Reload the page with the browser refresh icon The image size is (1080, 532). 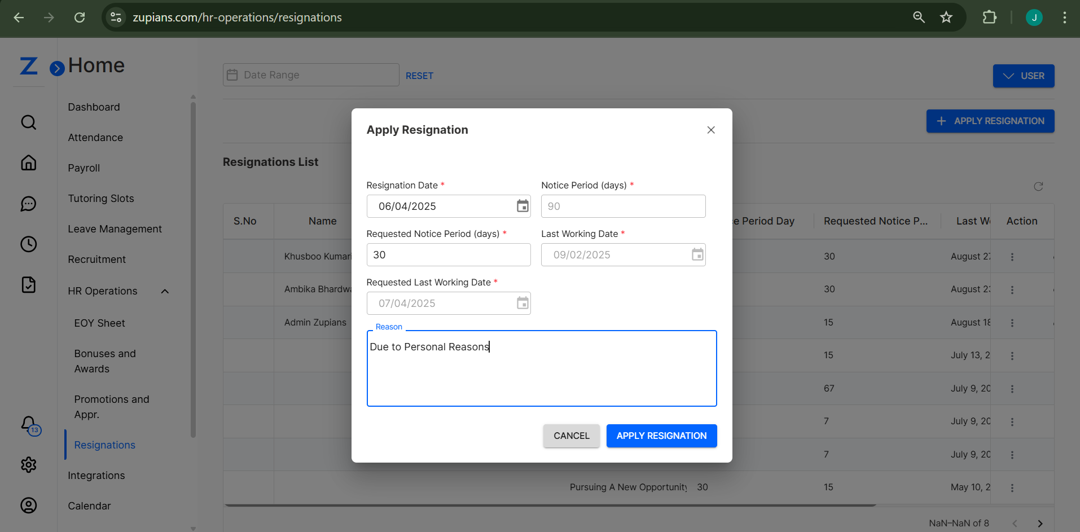80,17
